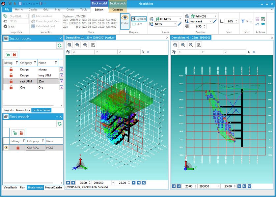Open the 296050 section dropdown in left view
This screenshot has width=276, height=197.
[x=113, y=183]
